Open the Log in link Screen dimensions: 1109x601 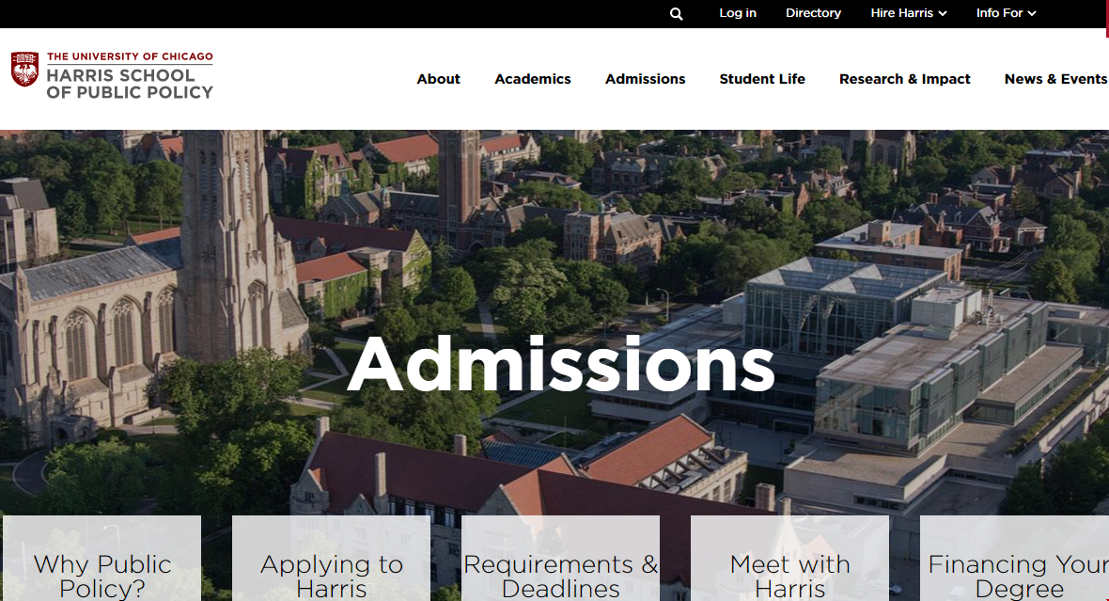(x=738, y=13)
